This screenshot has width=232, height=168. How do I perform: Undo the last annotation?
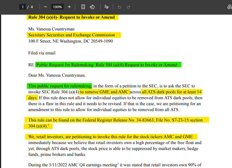[x=119, y=7]
